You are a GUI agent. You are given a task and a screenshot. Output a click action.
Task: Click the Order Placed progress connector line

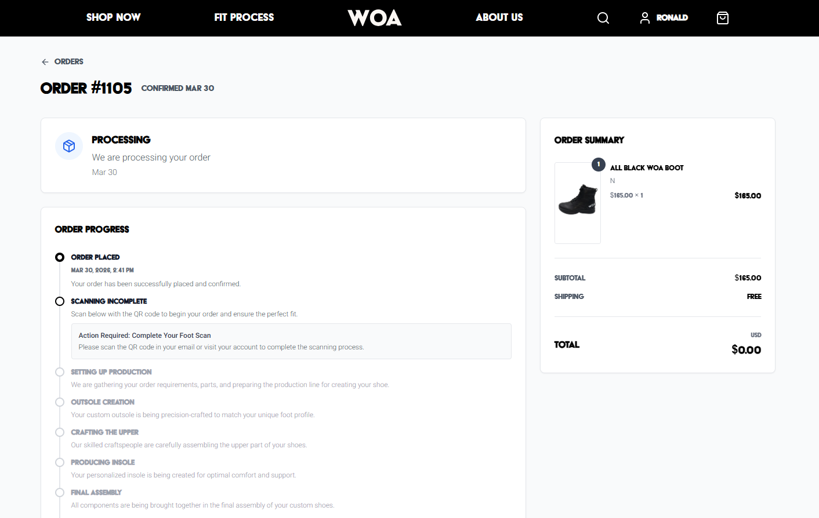(60, 279)
